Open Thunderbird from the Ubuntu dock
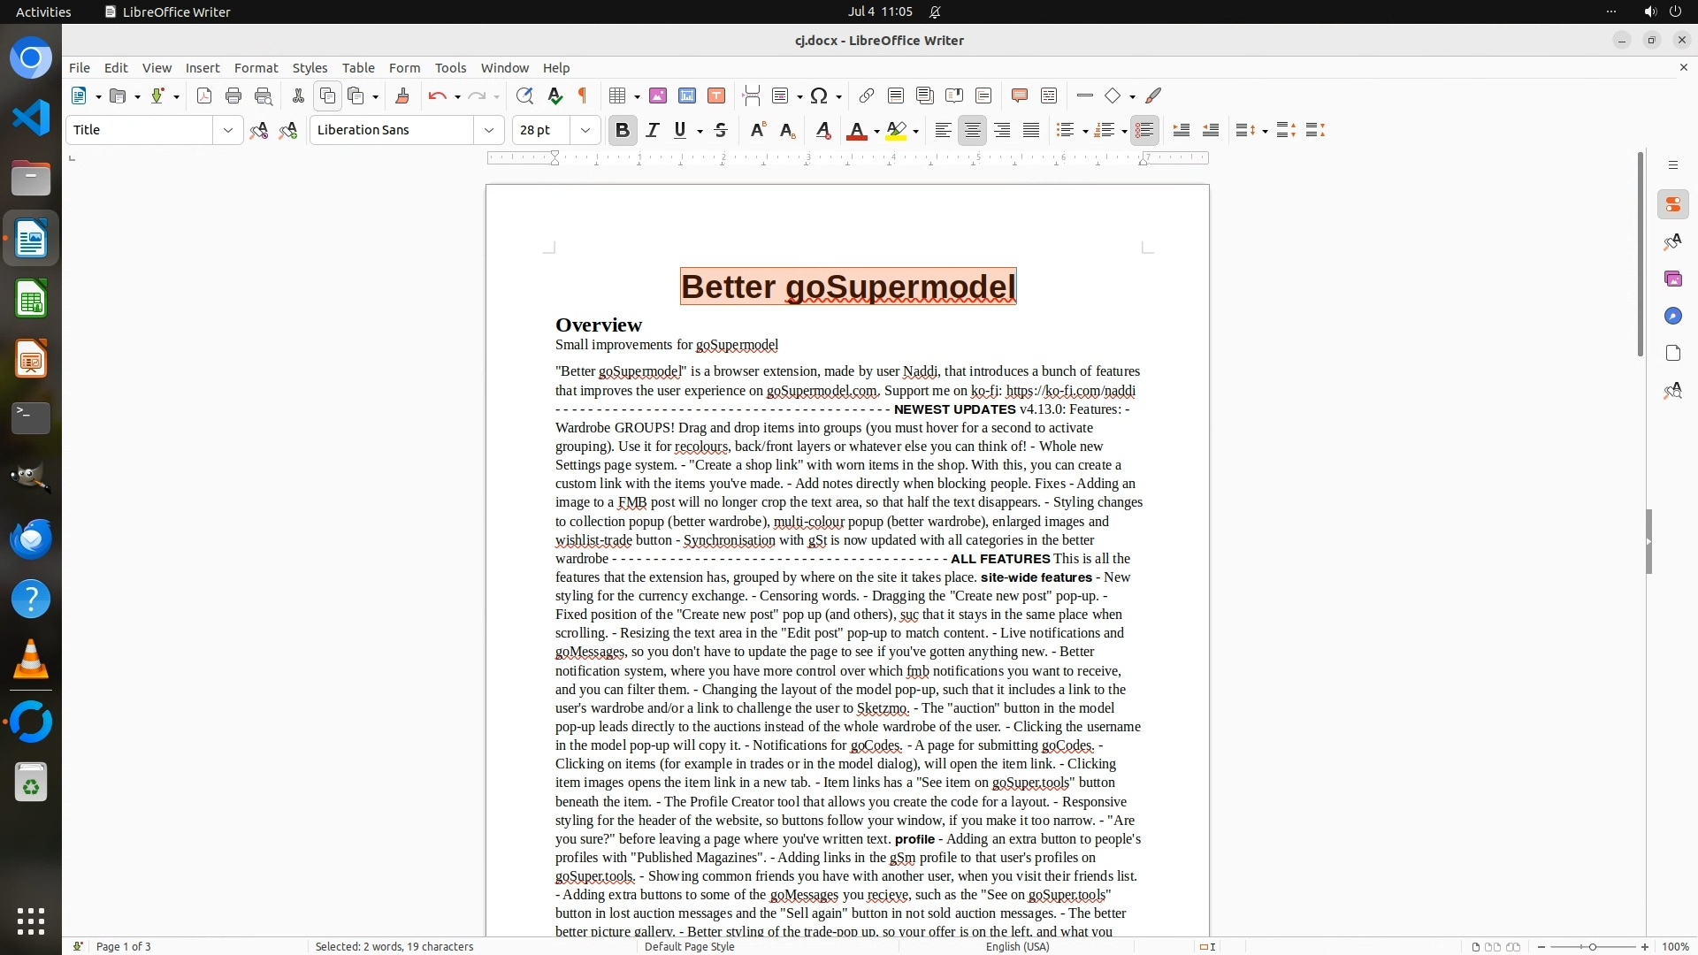 (x=31, y=539)
